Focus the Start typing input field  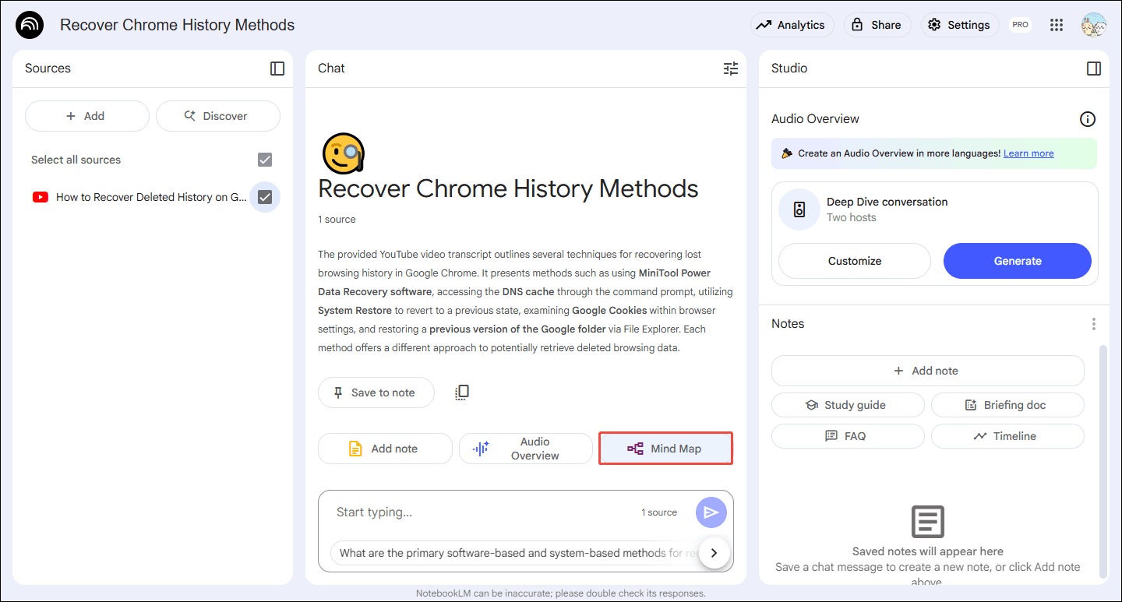pos(483,512)
